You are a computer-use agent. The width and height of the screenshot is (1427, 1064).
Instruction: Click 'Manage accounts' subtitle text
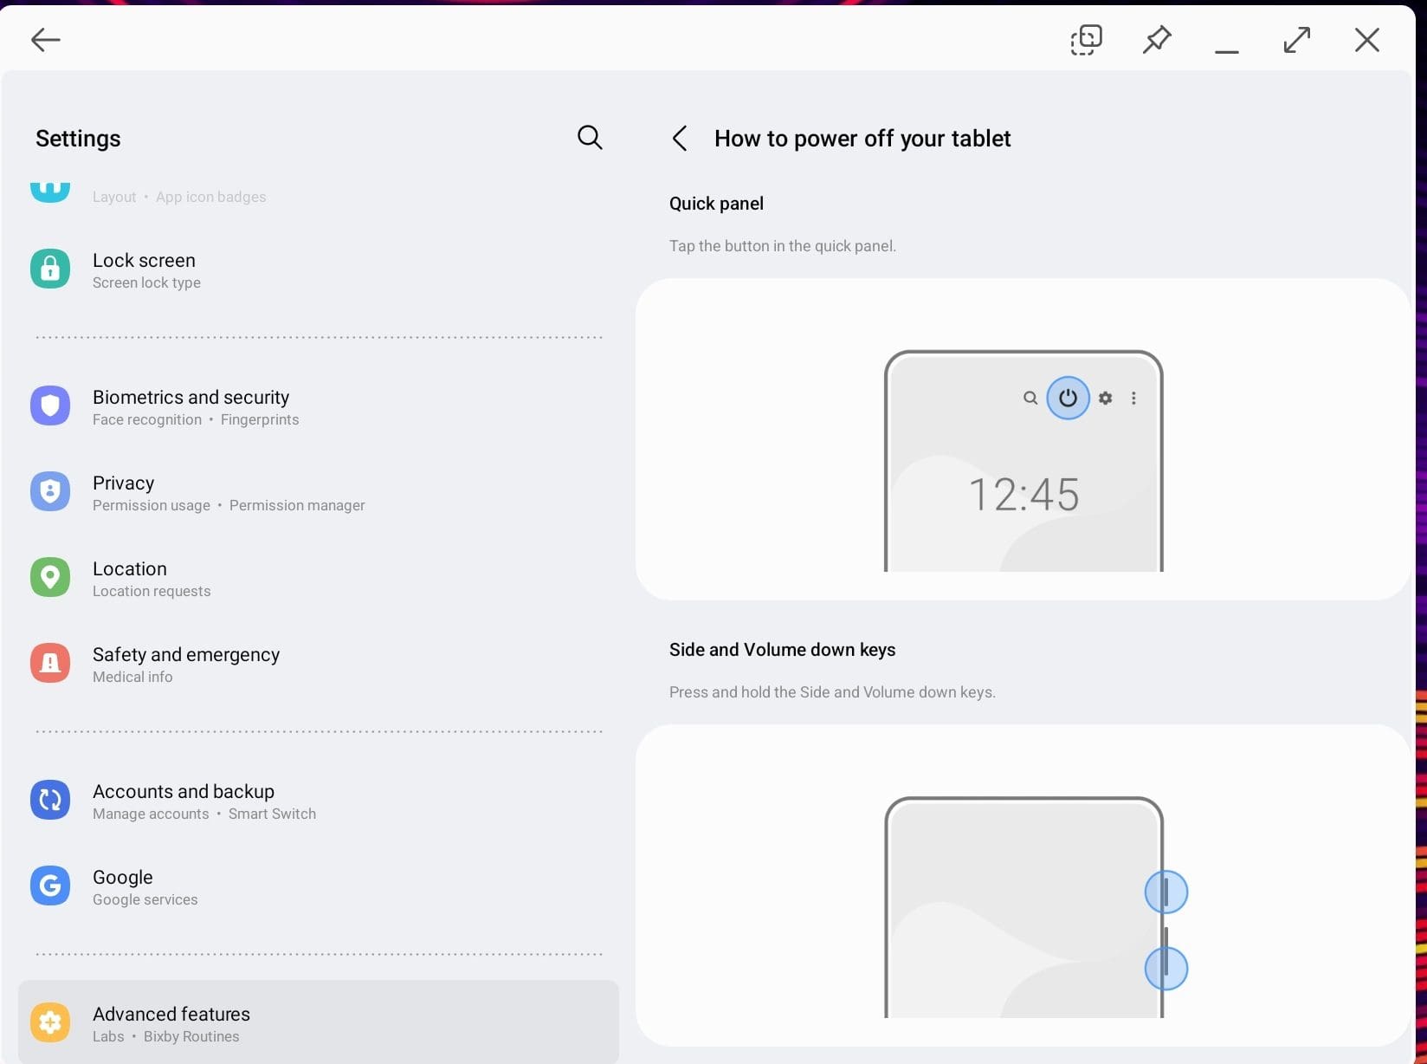[x=151, y=814]
